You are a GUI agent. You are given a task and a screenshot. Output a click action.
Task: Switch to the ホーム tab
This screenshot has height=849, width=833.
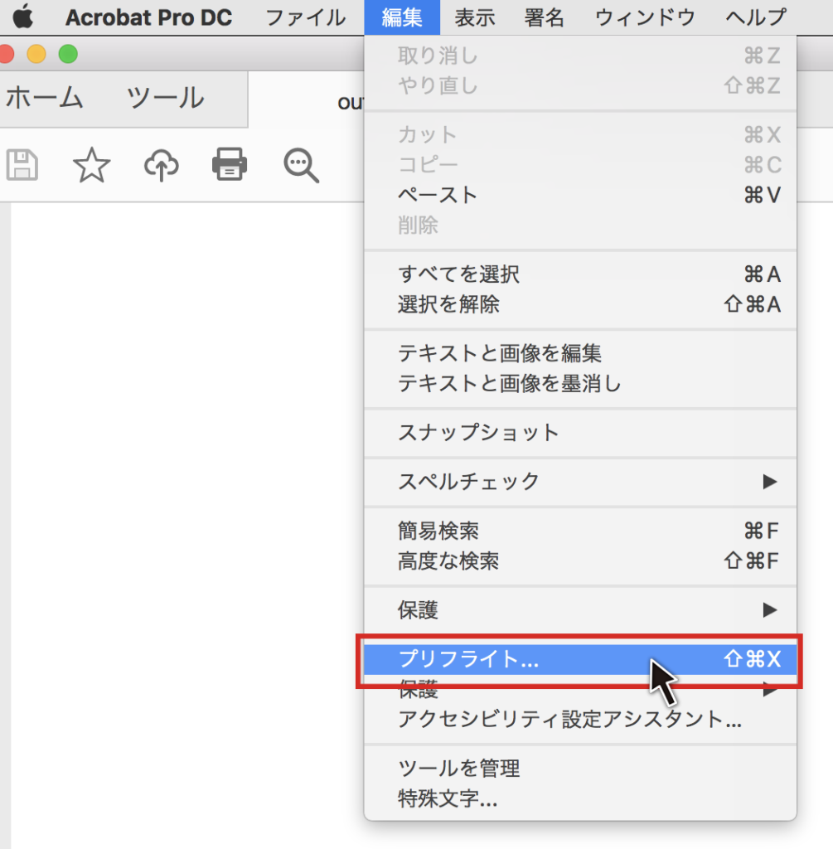point(45,98)
